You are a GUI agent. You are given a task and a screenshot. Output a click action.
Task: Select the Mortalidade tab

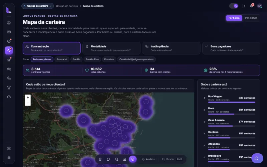pyautogui.click(x=111, y=48)
